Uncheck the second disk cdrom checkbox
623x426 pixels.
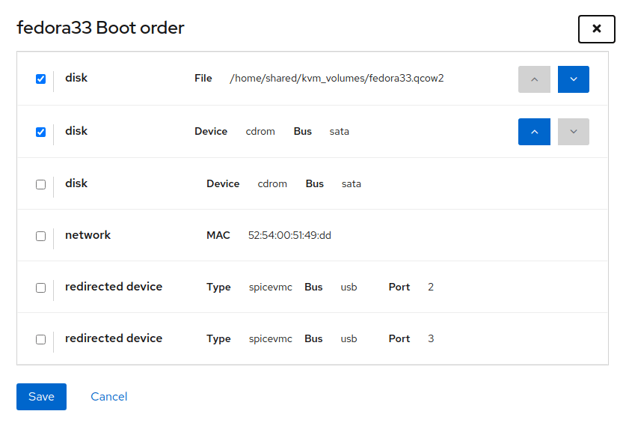(x=40, y=132)
